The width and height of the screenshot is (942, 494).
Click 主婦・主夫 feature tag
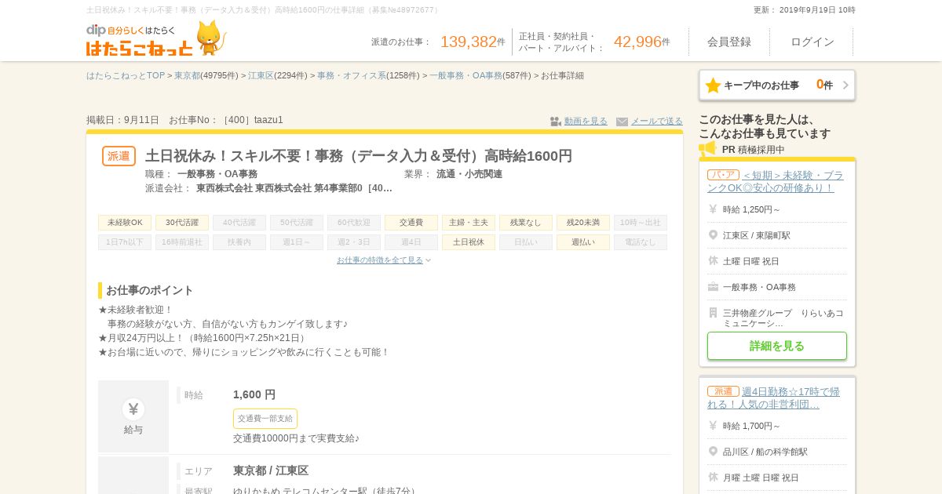[469, 223]
